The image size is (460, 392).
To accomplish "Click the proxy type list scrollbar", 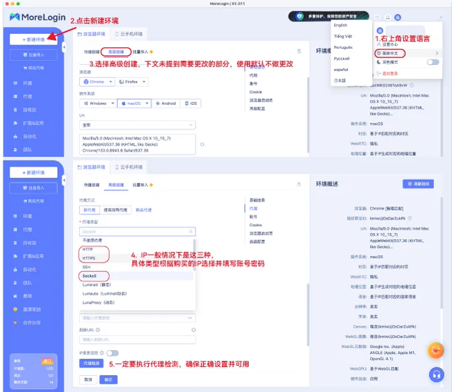I will point(194,255).
